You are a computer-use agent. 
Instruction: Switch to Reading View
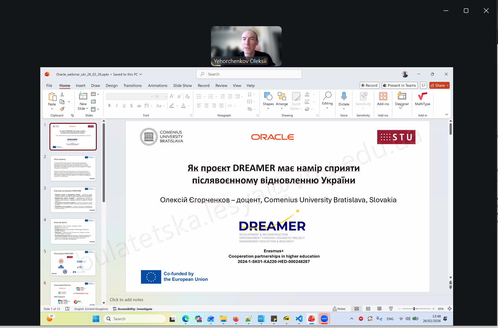[x=379, y=309]
